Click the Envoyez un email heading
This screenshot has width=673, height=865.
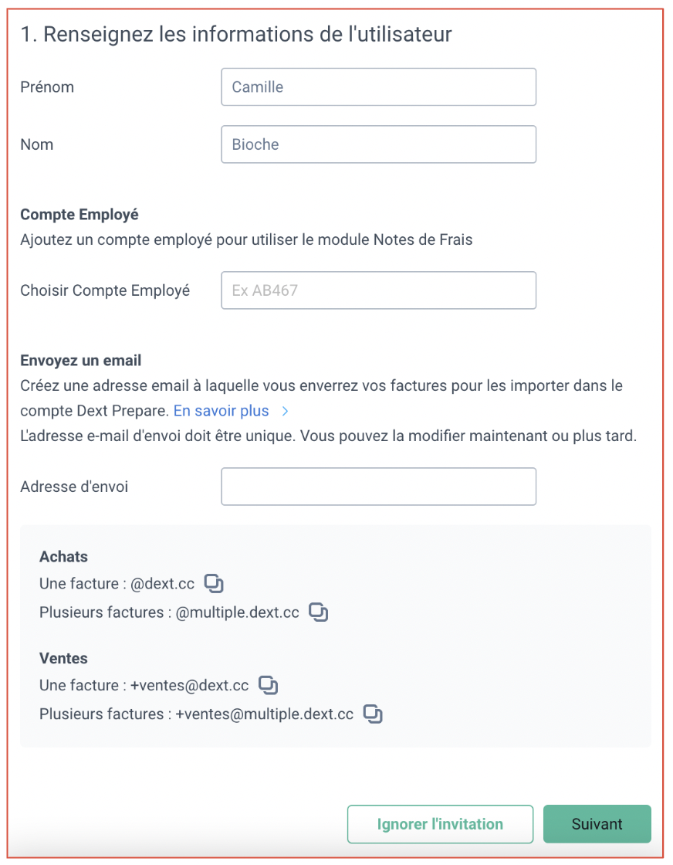[x=81, y=360]
